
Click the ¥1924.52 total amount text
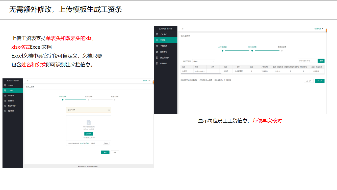227,80
